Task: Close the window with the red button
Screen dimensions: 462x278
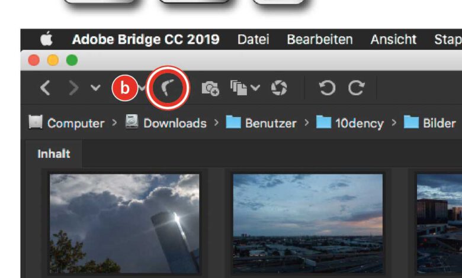Action: coord(34,60)
